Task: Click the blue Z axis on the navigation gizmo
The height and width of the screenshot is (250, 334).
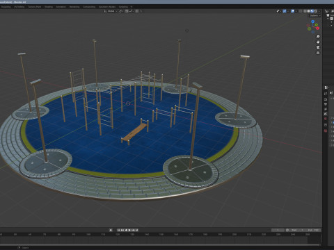Action: coord(312,22)
